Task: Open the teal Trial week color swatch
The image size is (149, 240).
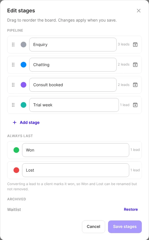Action: click(23, 105)
